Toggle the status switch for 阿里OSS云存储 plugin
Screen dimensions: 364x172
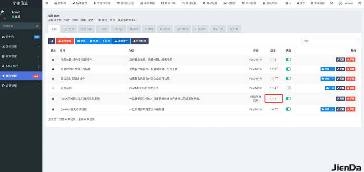288,69
